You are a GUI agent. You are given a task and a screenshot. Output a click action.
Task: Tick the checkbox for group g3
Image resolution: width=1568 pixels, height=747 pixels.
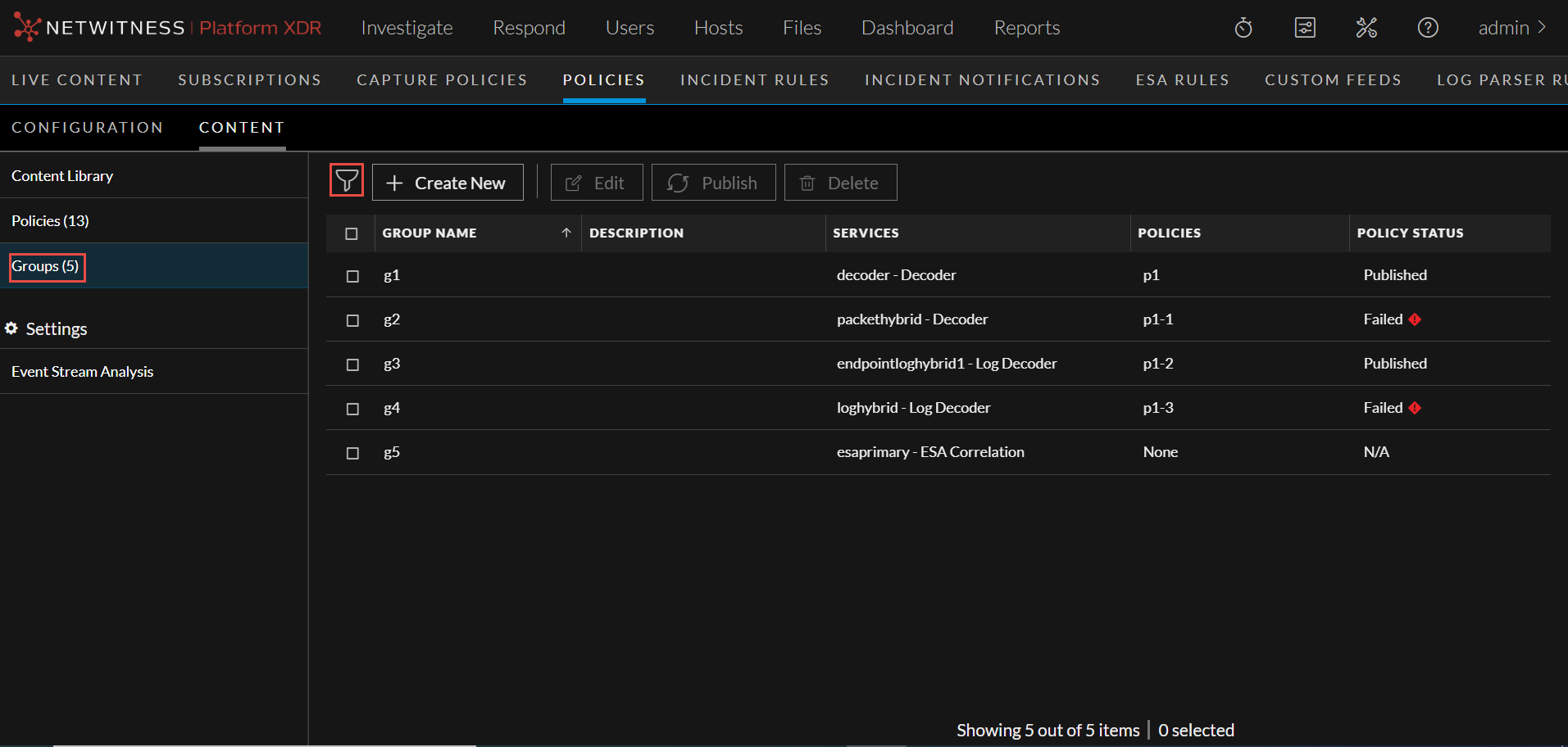(x=352, y=364)
